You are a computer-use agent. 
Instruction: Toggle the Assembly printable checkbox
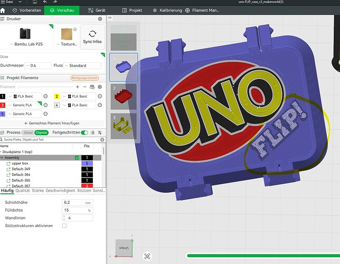click(77, 158)
